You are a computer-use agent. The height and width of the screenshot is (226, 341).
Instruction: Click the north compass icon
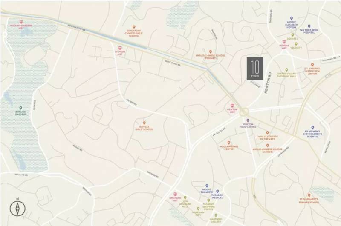pyautogui.click(x=17, y=209)
